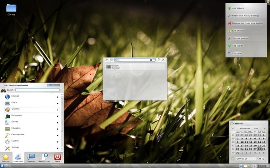Open KRunner settings via wrench icon
270x168 pixels.
(107, 60)
